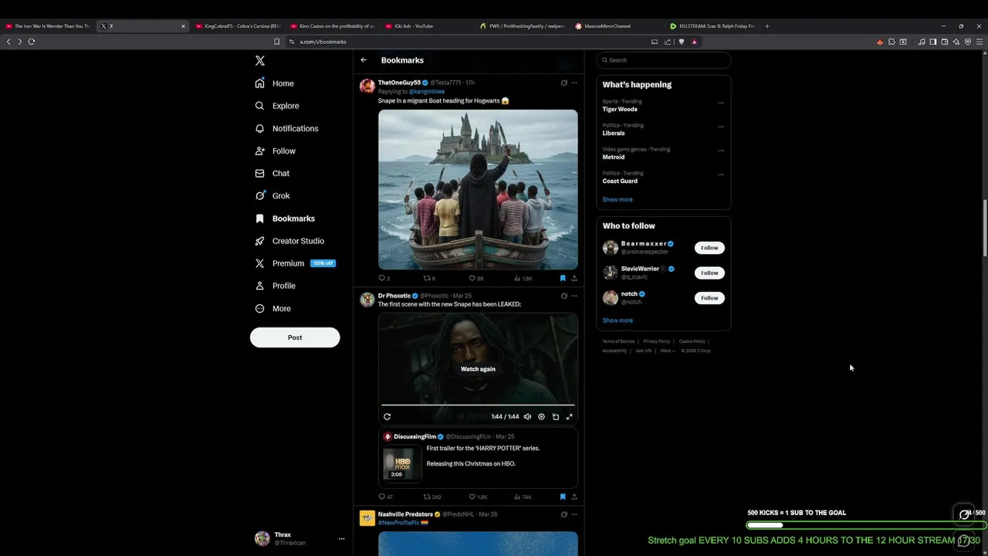Screen dimensions: 988x556
Task: Open Chat in the sidebar
Action: tap(272, 173)
